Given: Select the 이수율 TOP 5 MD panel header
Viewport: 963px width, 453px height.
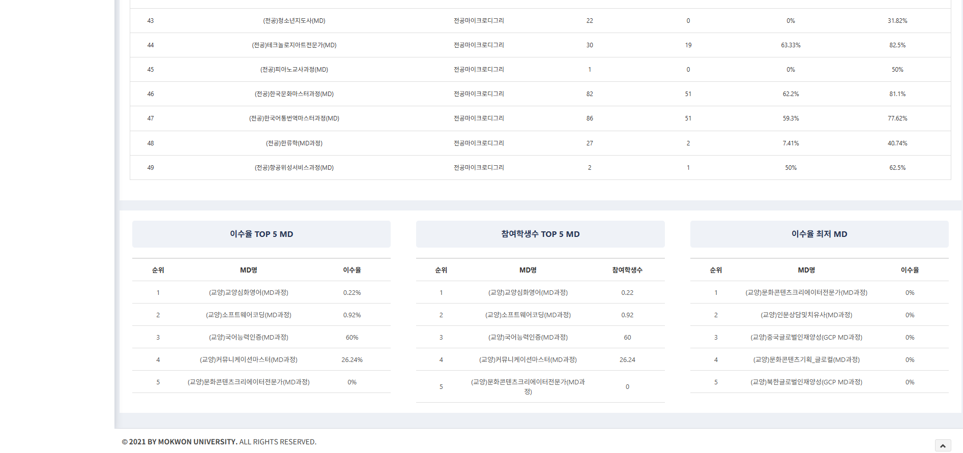Looking at the screenshot, I should (261, 234).
